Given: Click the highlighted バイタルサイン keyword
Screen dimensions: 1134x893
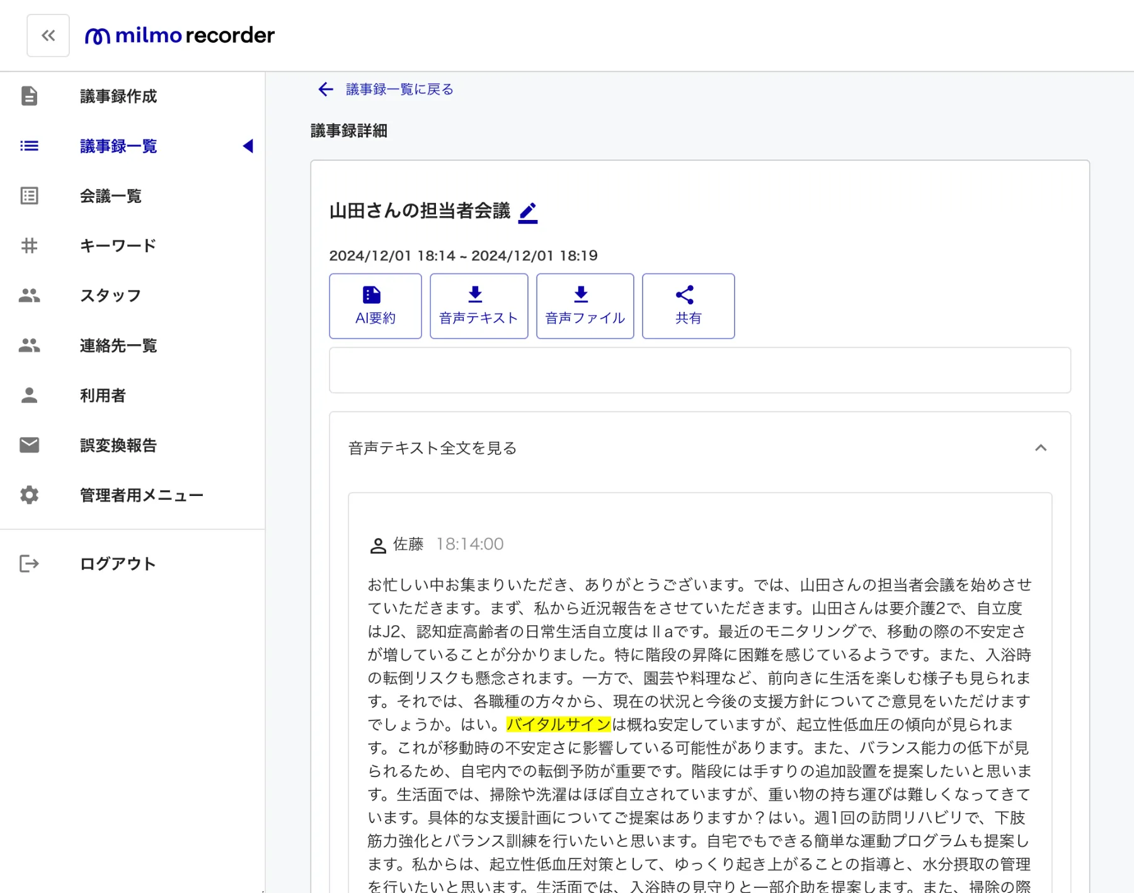Looking at the screenshot, I should (559, 725).
